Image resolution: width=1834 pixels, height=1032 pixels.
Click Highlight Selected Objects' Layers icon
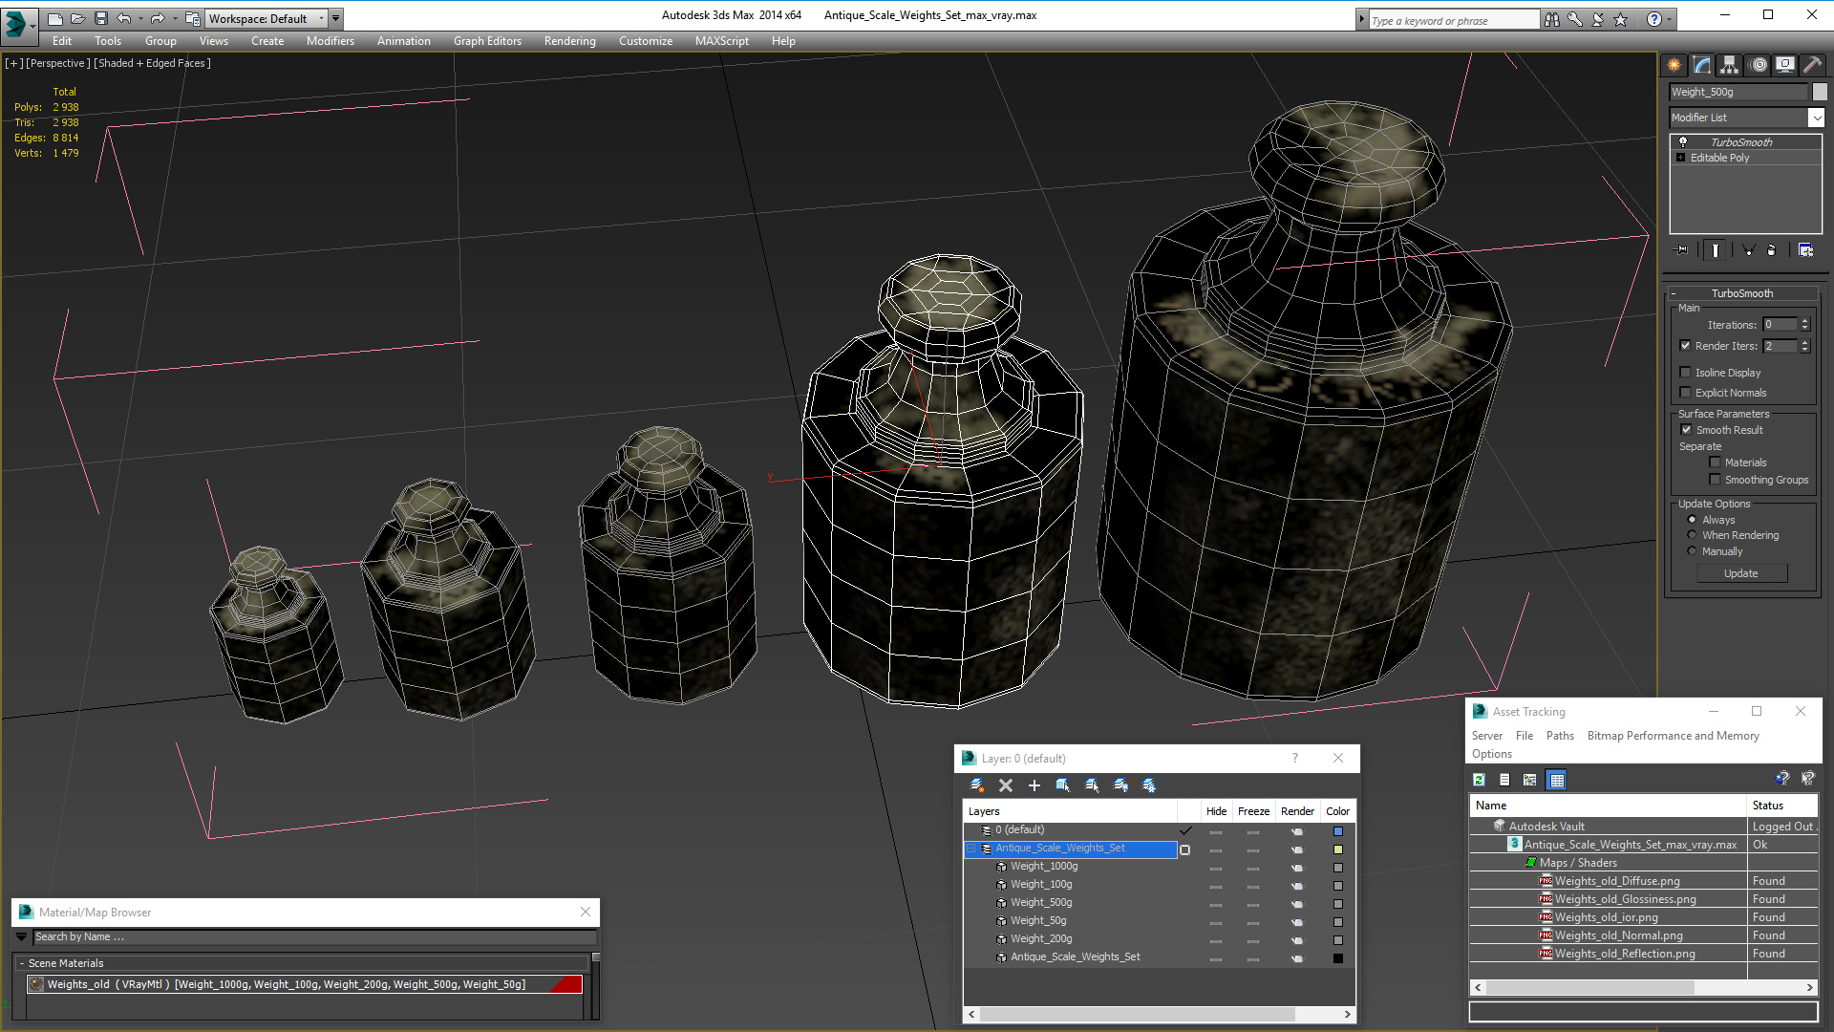pyautogui.click(x=1092, y=785)
